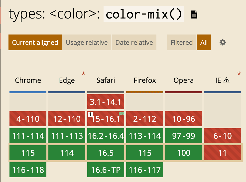The height and width of the screenshot is (182, 246).
Task: Toggle the Filtered browsers option
Action: (x=182, y=42)
